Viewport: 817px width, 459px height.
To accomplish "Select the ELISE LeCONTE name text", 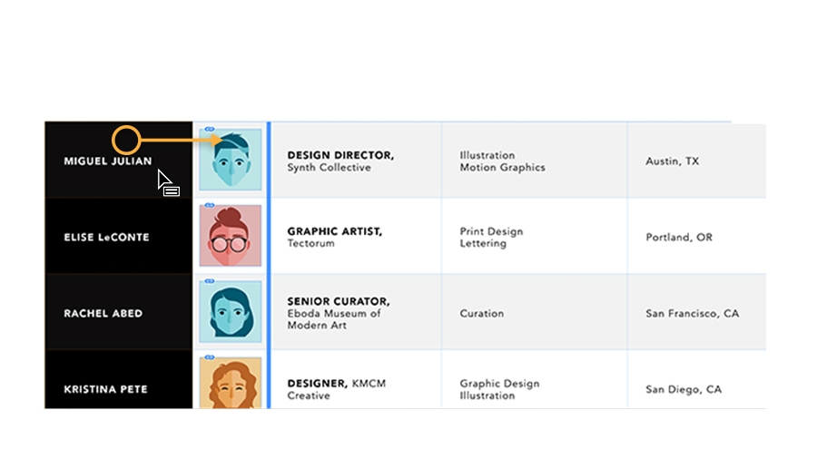I will (106, 238).
